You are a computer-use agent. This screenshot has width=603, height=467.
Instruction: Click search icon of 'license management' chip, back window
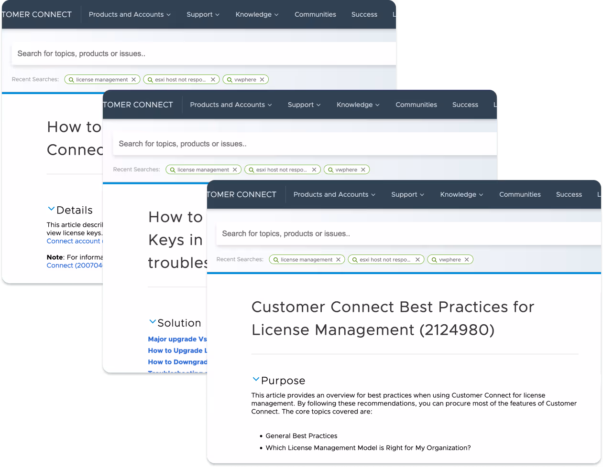[71, 80]
